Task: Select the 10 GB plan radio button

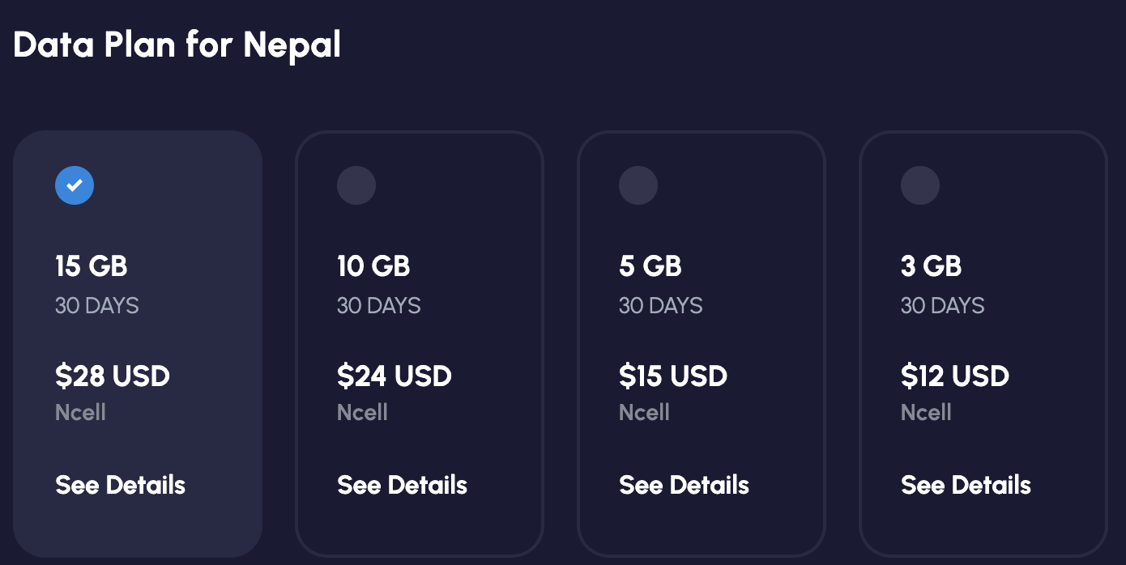Action: [356, 186]
